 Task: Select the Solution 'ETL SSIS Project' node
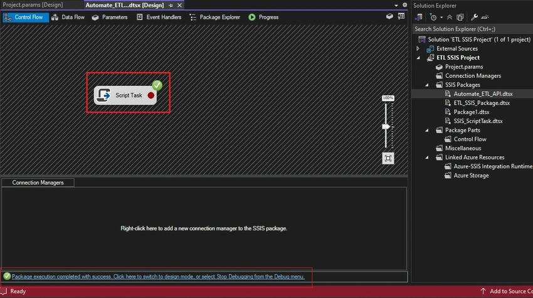479,40
